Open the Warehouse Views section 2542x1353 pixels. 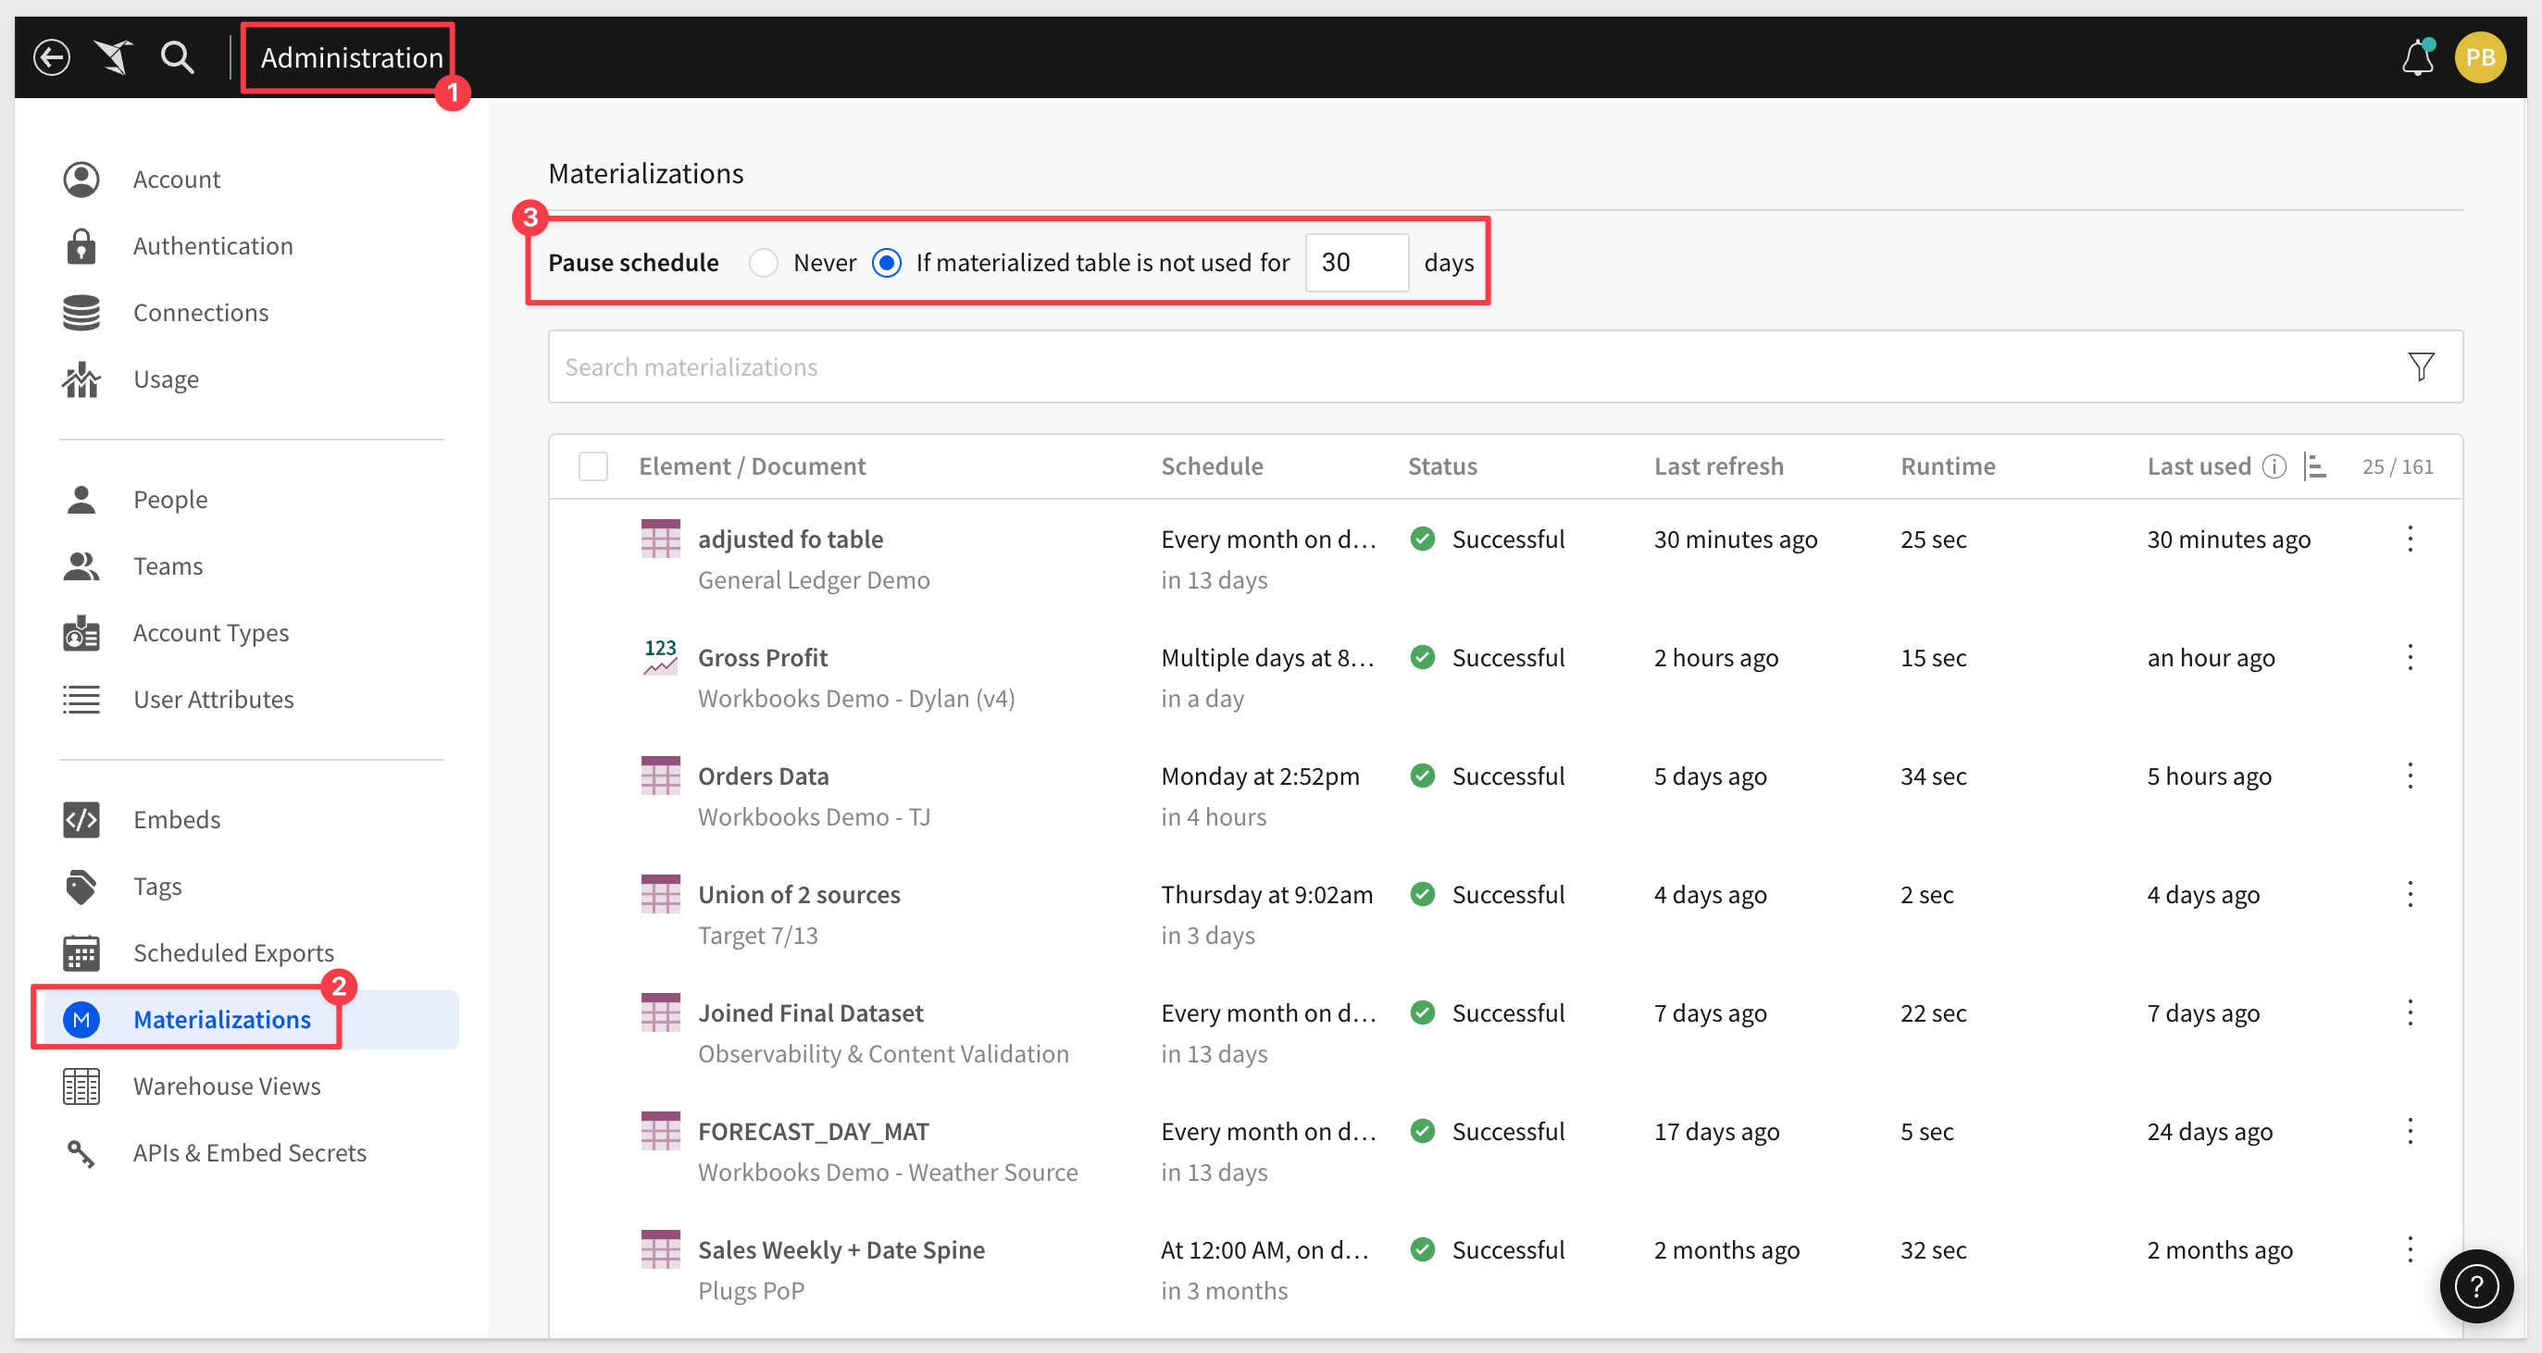click(x=227, y=1086)
